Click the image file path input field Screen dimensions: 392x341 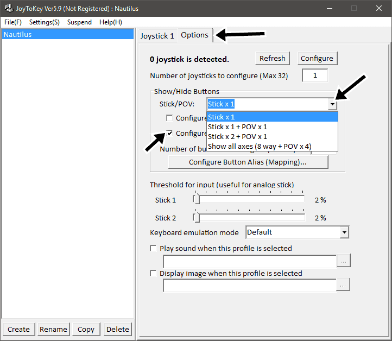(x=250, y=285)
